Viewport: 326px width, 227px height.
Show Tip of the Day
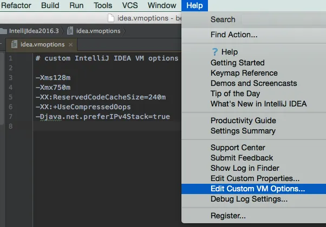click(x=236, y=94)
